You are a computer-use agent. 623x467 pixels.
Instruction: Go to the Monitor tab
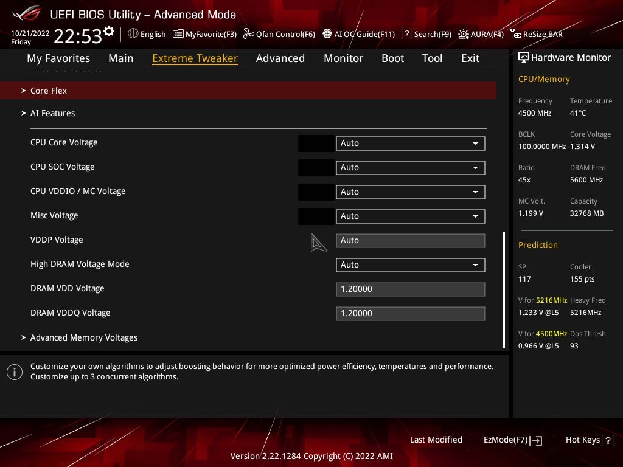[x=343, y=58]
